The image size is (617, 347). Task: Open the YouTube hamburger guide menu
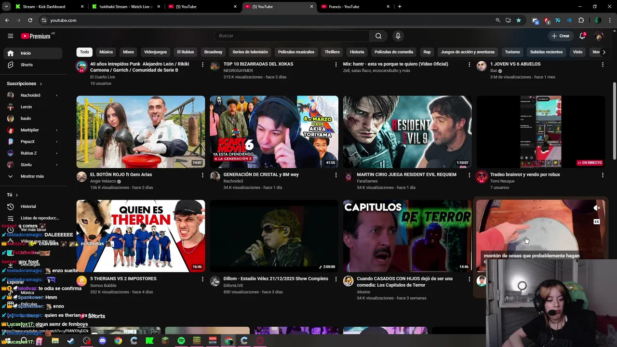pos(10,36)
